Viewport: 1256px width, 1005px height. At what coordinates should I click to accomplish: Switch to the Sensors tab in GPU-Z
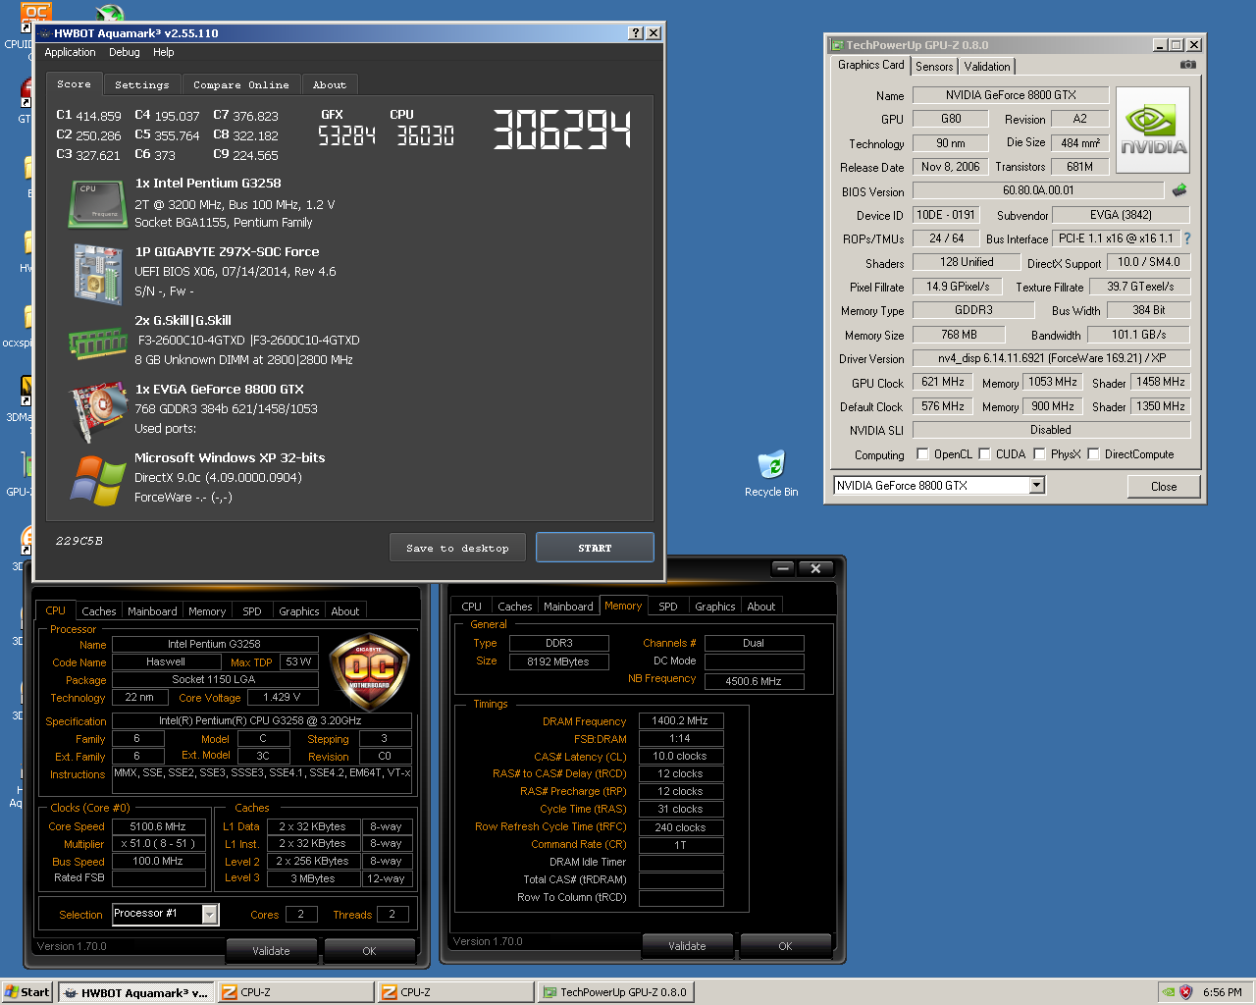[x=934, y=66]
